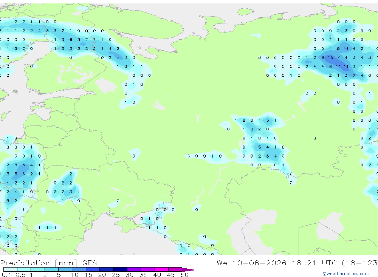Click the 'Precipitation [mm] GFS' title
The height and width of the screenshot is (277, 378).
[48, 263]
